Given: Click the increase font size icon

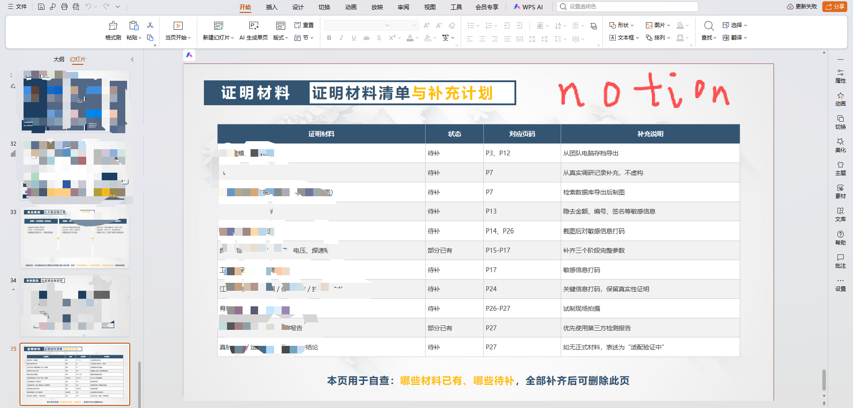Looking at the screenshot, I should pos(426,25).
